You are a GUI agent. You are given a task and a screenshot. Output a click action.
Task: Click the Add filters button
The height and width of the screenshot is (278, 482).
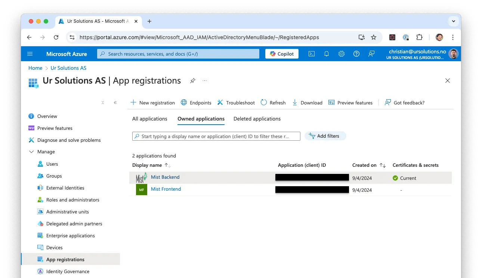pyautogui.click(x=325, y=136)
